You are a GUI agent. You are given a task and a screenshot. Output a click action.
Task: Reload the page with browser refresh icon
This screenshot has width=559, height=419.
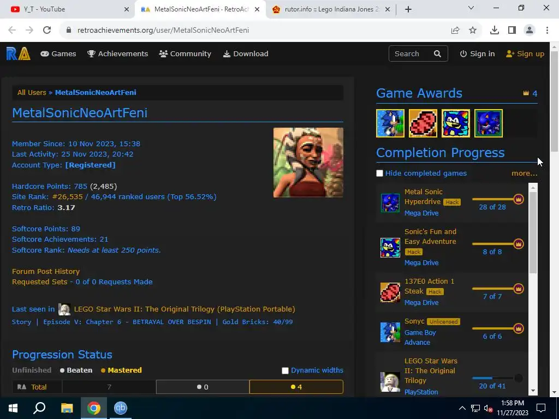pos(47,31)
